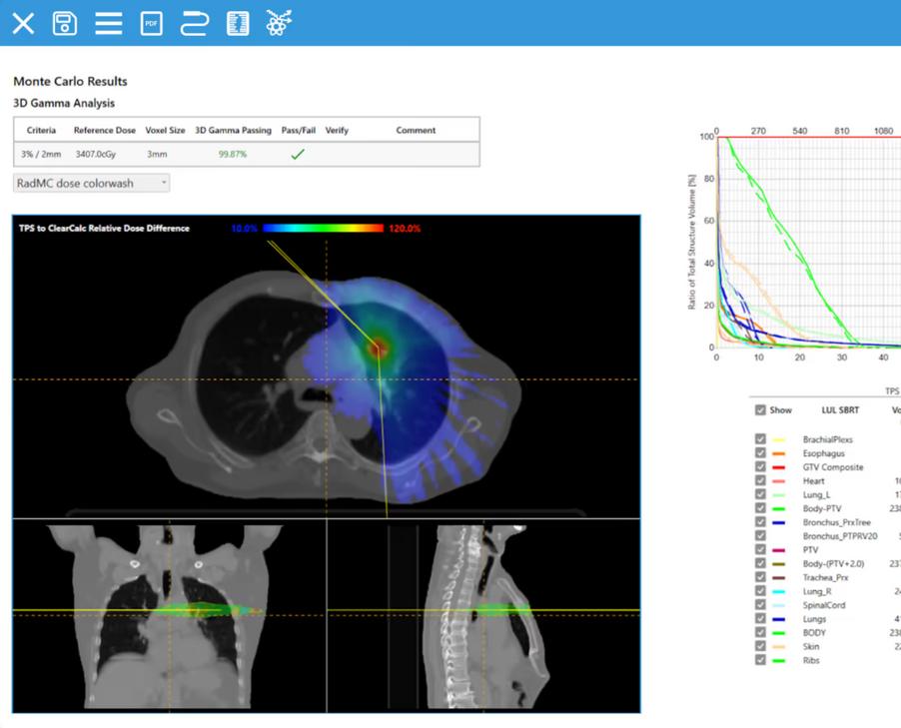Click the save disk icon
The width and height of the screenshot is (901, 728).
(64, 24)
